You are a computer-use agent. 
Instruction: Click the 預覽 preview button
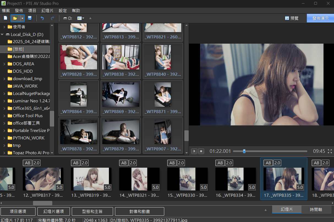pyautogui.click(x=292, y=18)
